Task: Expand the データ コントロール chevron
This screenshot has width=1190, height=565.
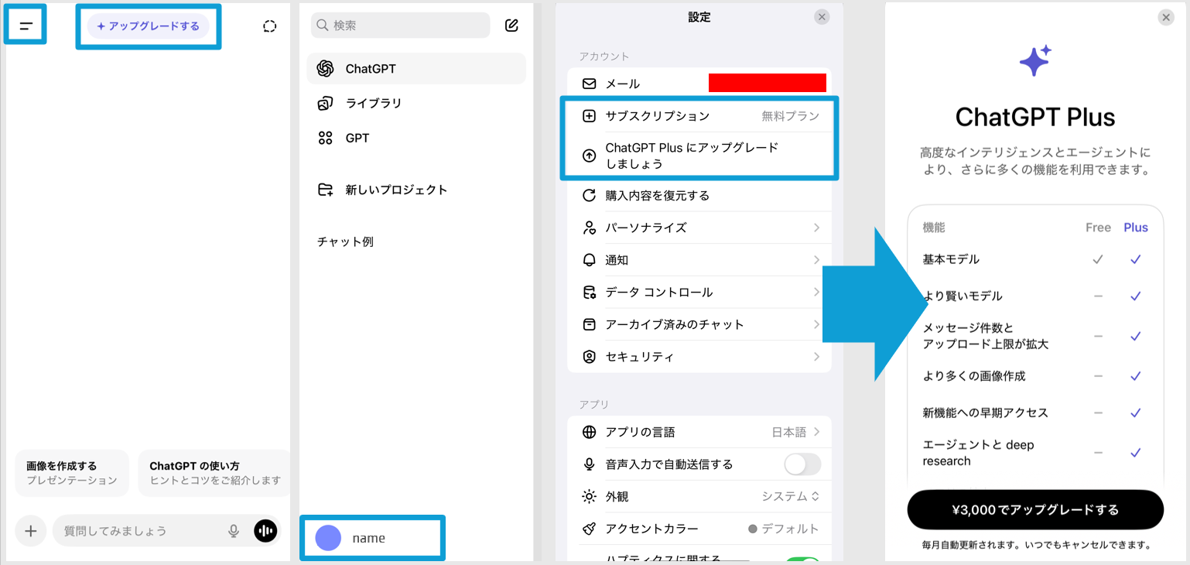Action: (x=817, y=292)
